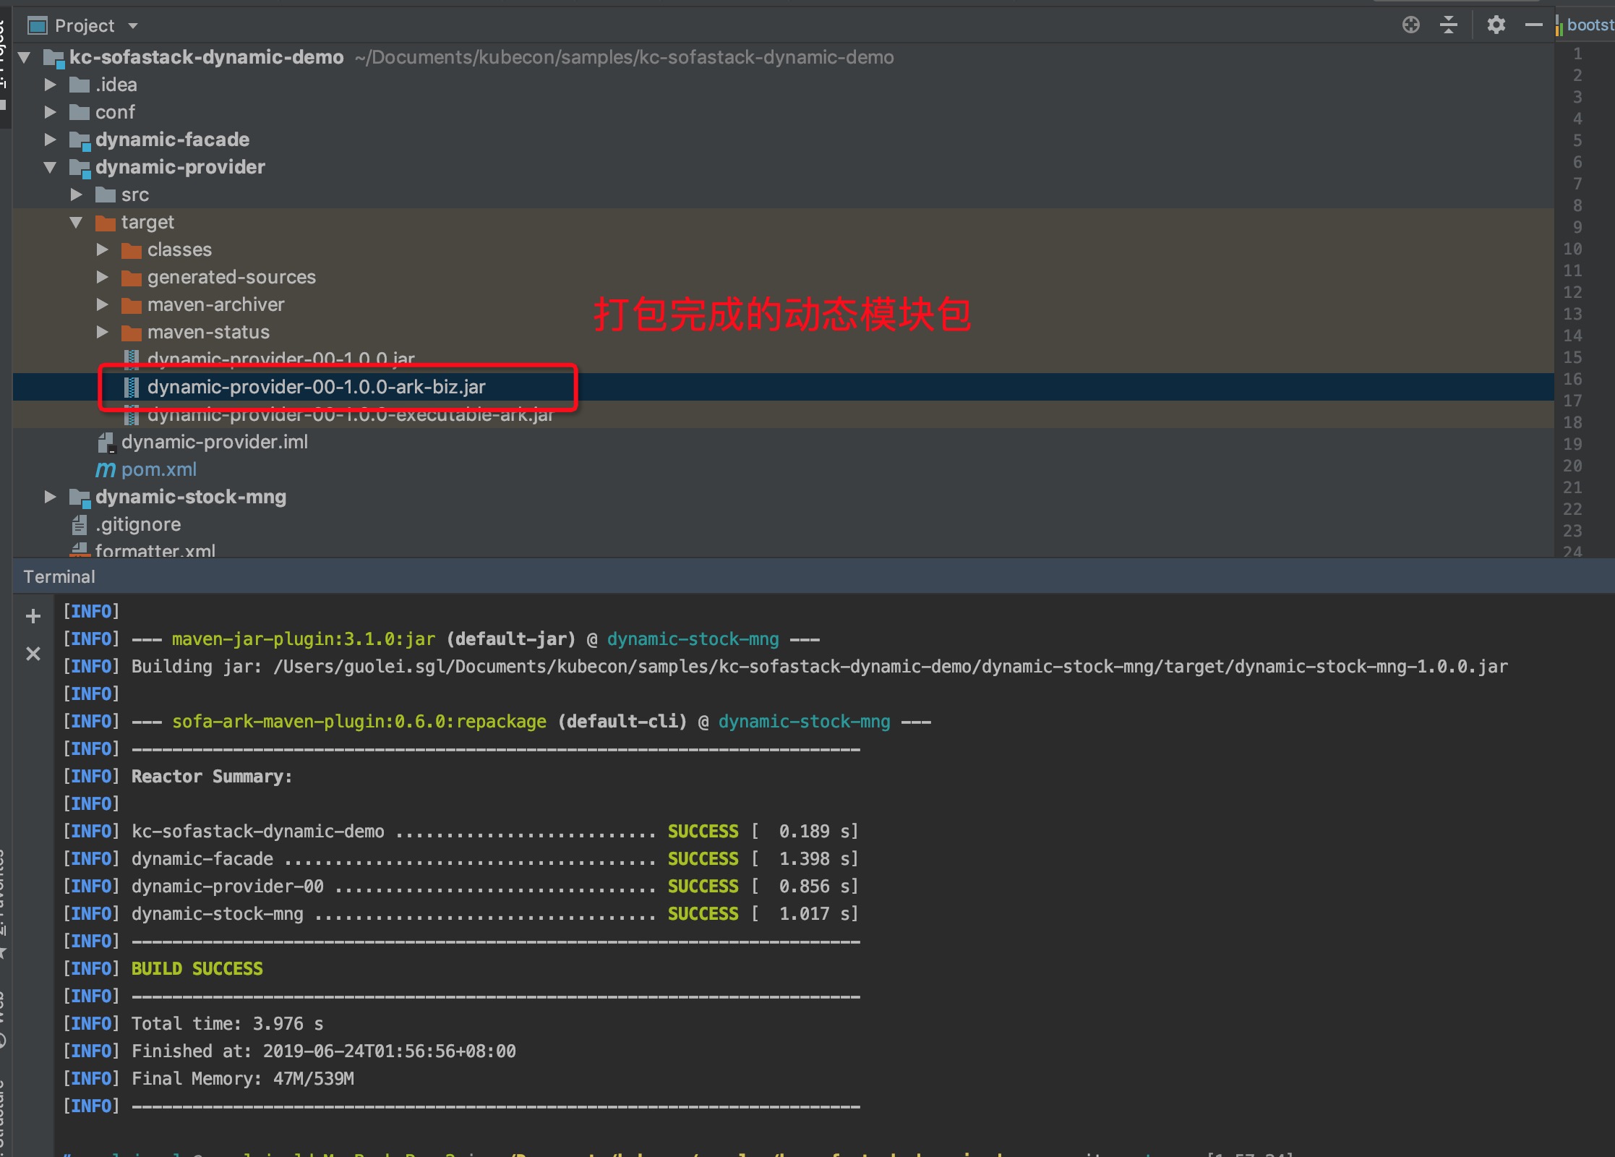
Task: Click the target folder icon
Action: click(x=106, y=222)
